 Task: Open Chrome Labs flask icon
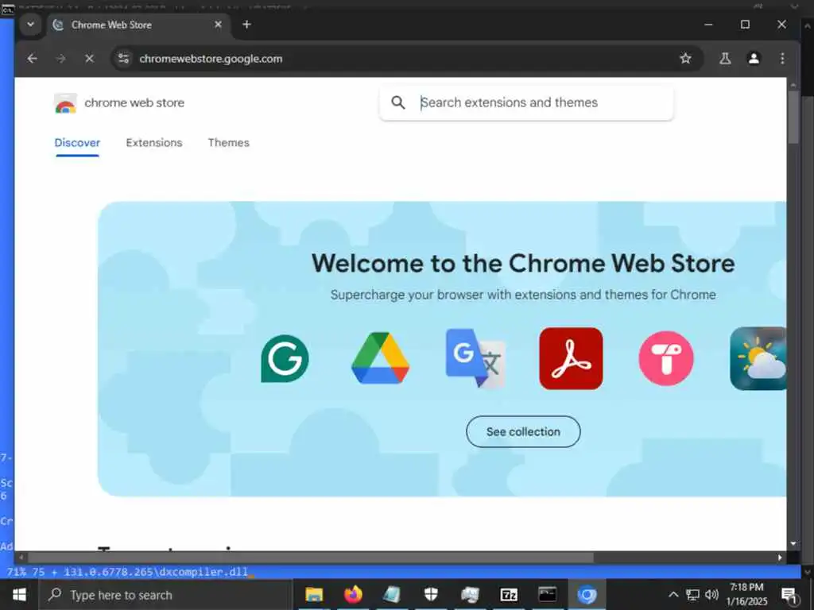[x=725, y=59]
